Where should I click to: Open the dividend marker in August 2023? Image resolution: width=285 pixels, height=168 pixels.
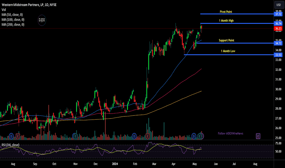(11, 136)
